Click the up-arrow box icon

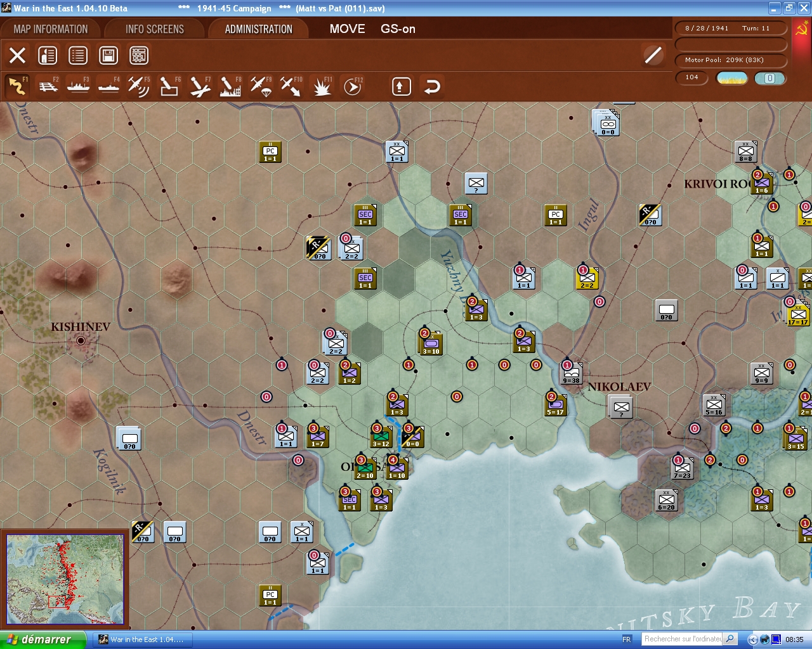[x=401, y=86]
